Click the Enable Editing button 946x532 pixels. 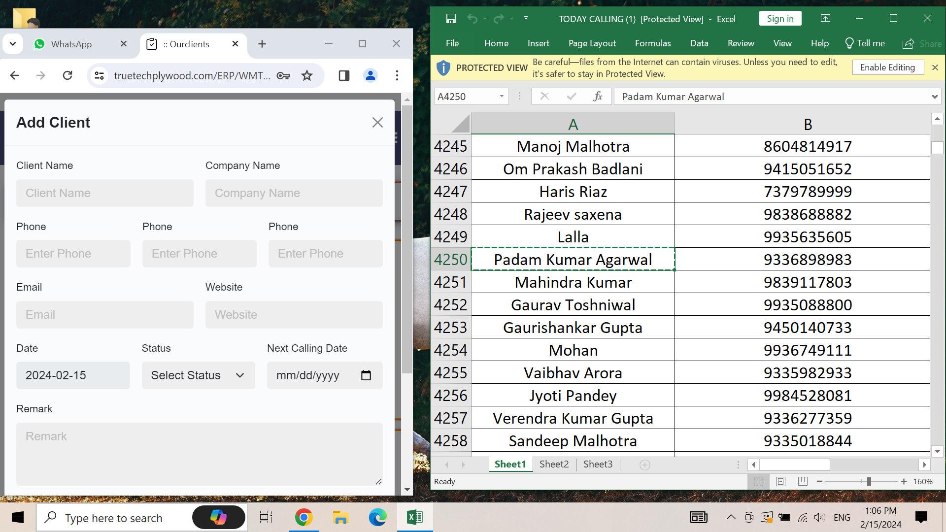pos(887,67)
